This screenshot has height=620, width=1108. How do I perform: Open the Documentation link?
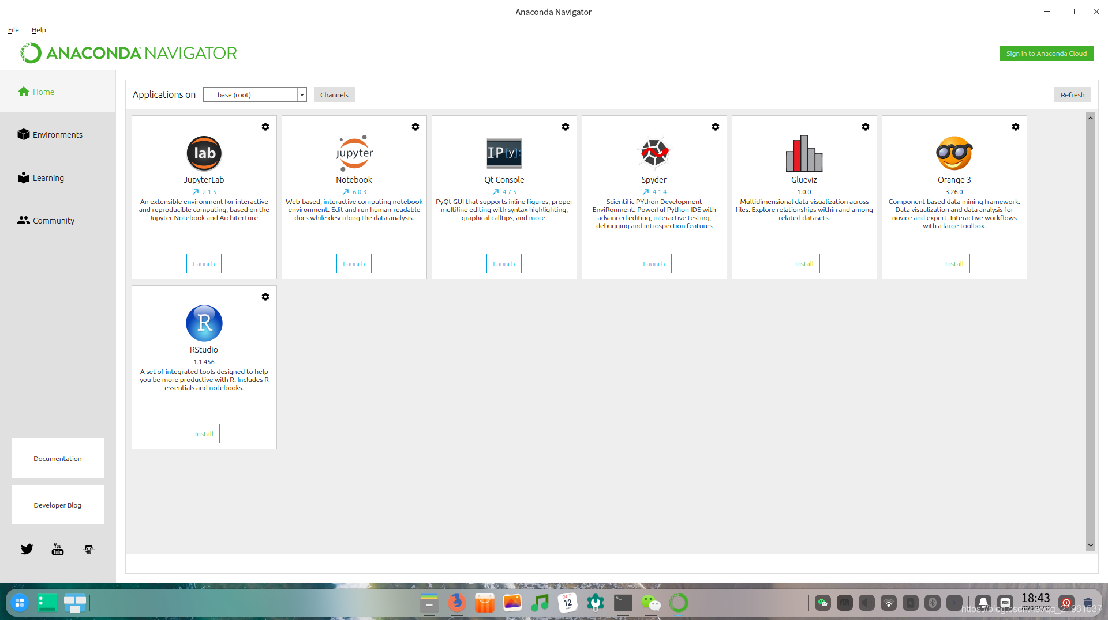(x=58, y=459)
